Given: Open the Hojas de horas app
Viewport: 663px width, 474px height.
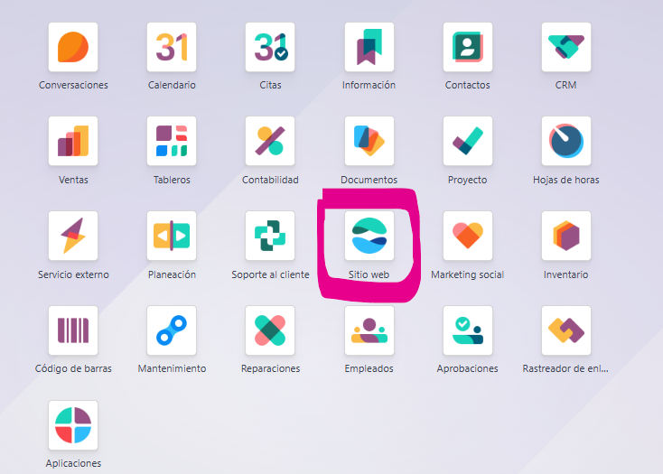Looking at the screenshot, I should [565, 142].
